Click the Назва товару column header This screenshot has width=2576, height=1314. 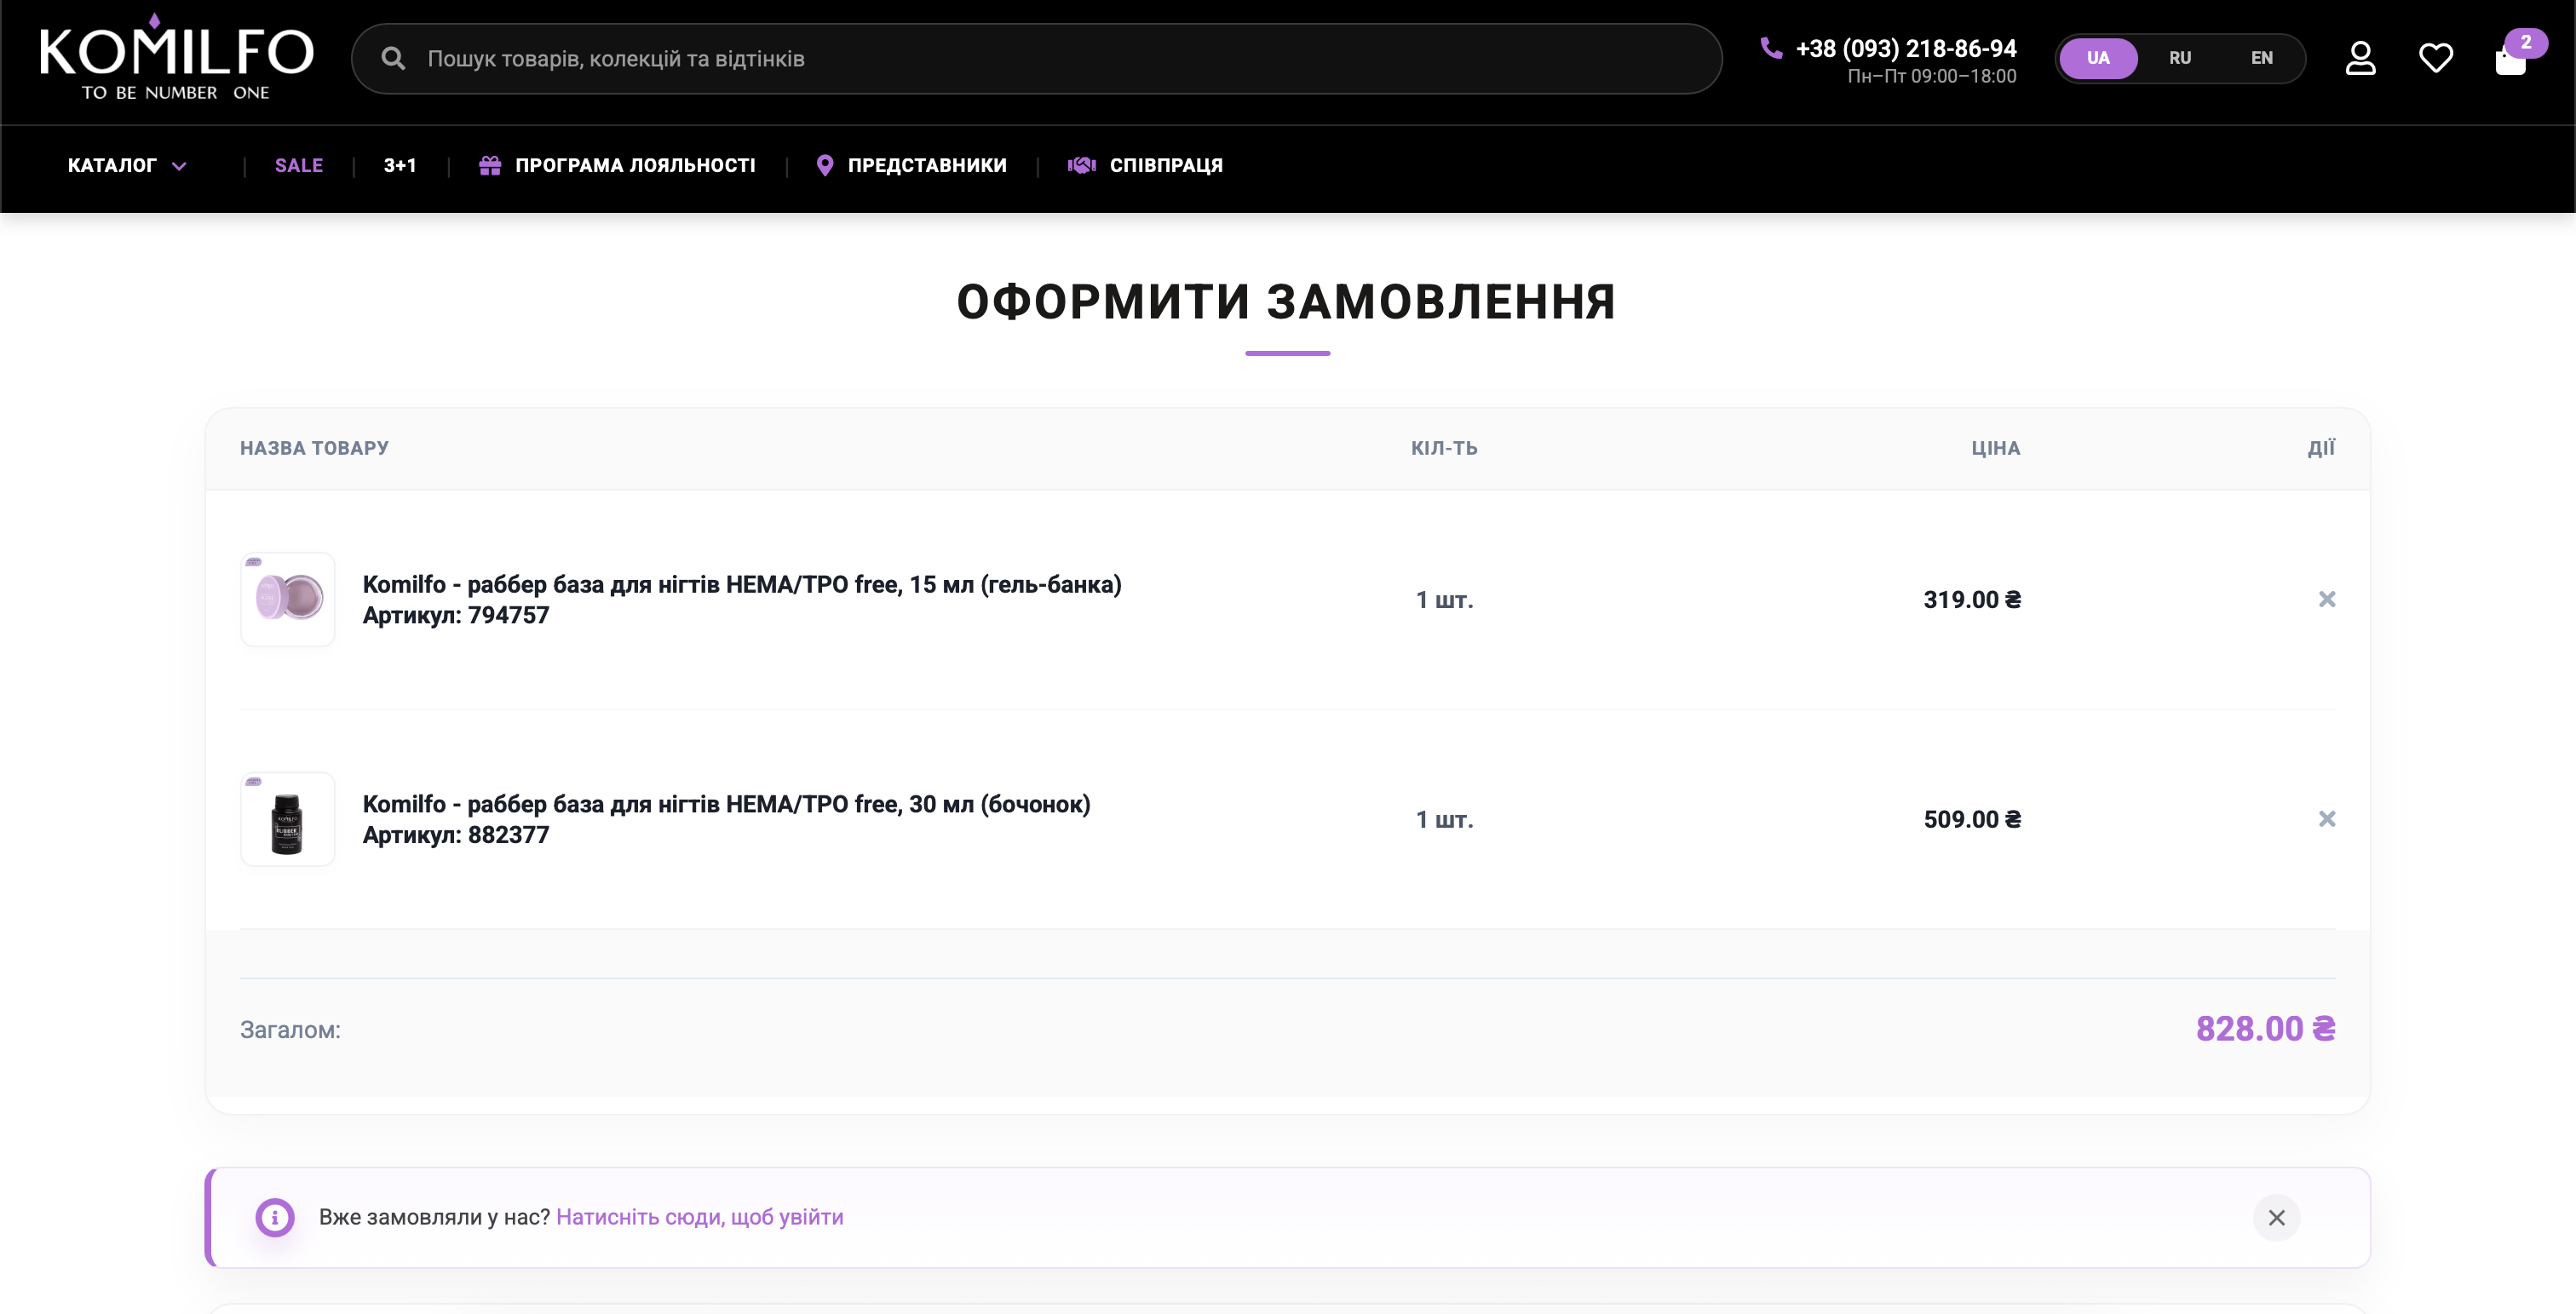(314, 448)
